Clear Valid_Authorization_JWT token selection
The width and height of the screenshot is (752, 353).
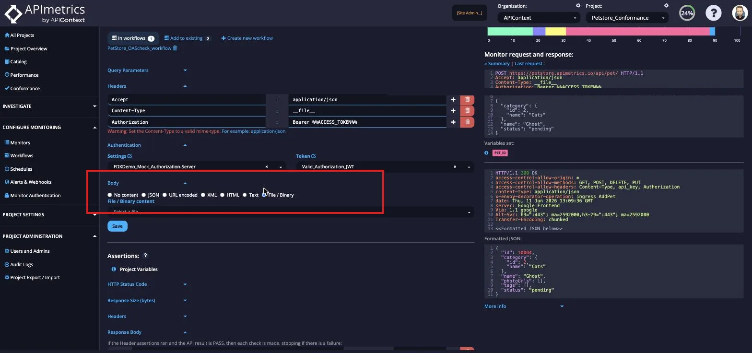coord(455,167)
